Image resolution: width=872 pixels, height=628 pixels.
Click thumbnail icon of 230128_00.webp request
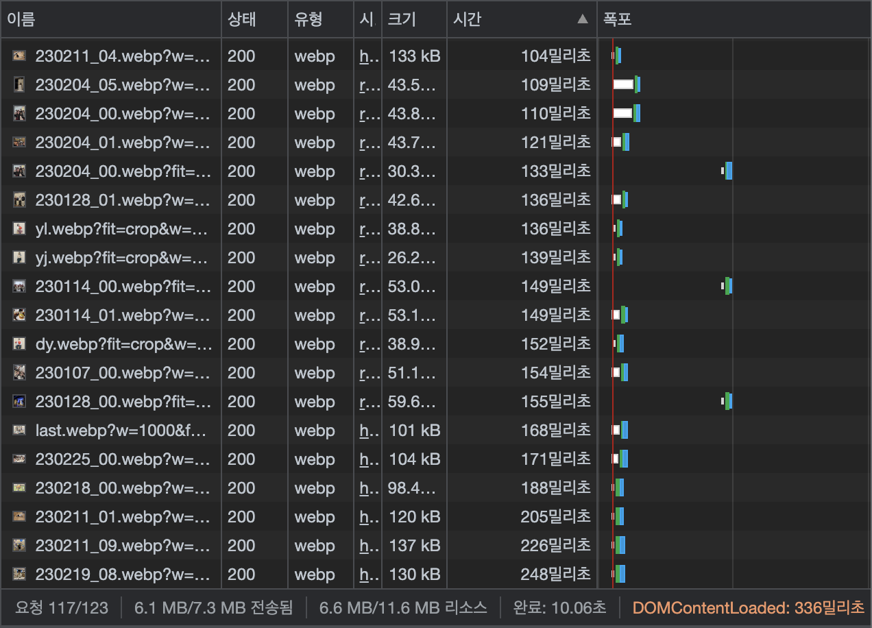pos(19,402)
